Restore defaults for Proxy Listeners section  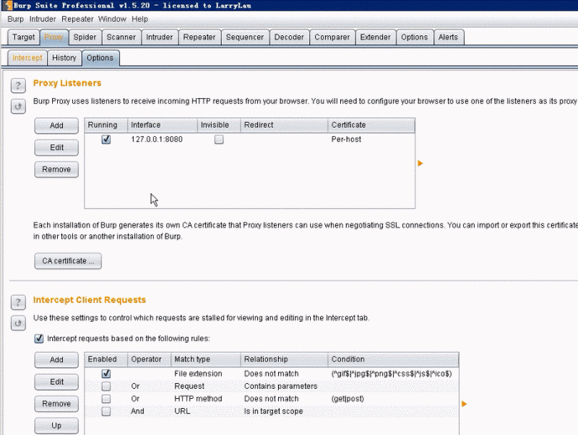pyautogui.click(x=18, y=107)
